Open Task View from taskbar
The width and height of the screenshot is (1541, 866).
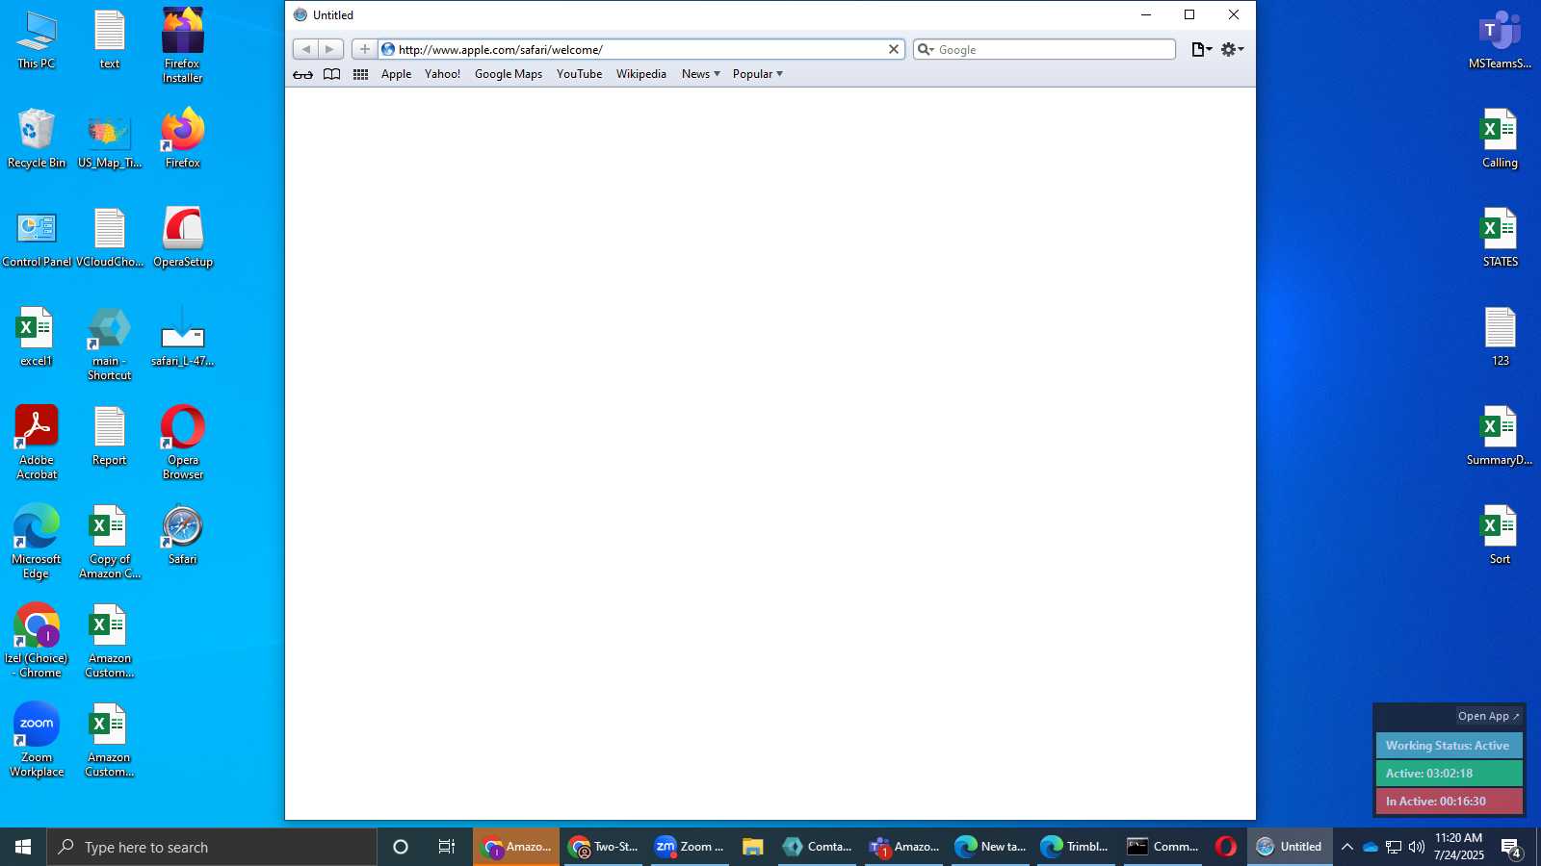coord(447,847)
